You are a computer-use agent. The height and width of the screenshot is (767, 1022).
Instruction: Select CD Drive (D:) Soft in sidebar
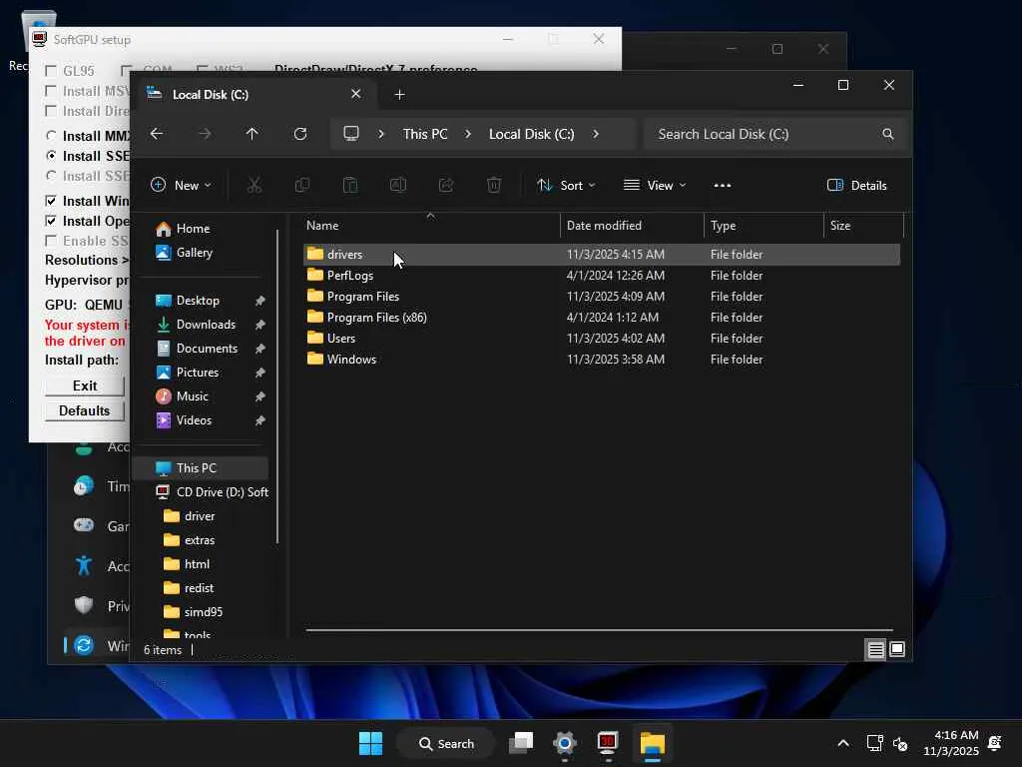pos(212,492)
